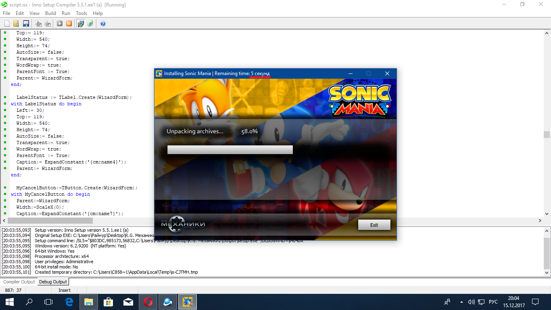Open the File menu

point(6,13)
